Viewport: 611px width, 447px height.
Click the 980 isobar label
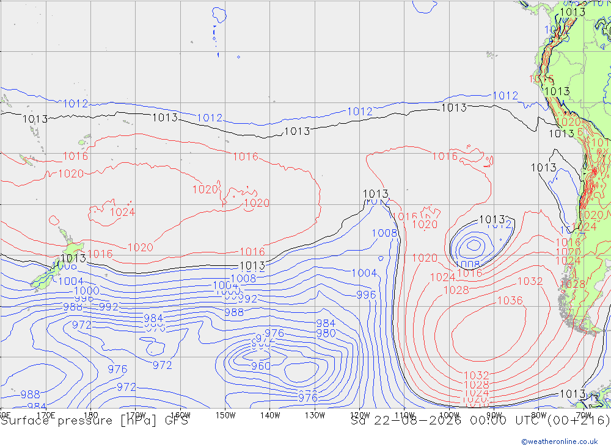click(x=326, y=334)
